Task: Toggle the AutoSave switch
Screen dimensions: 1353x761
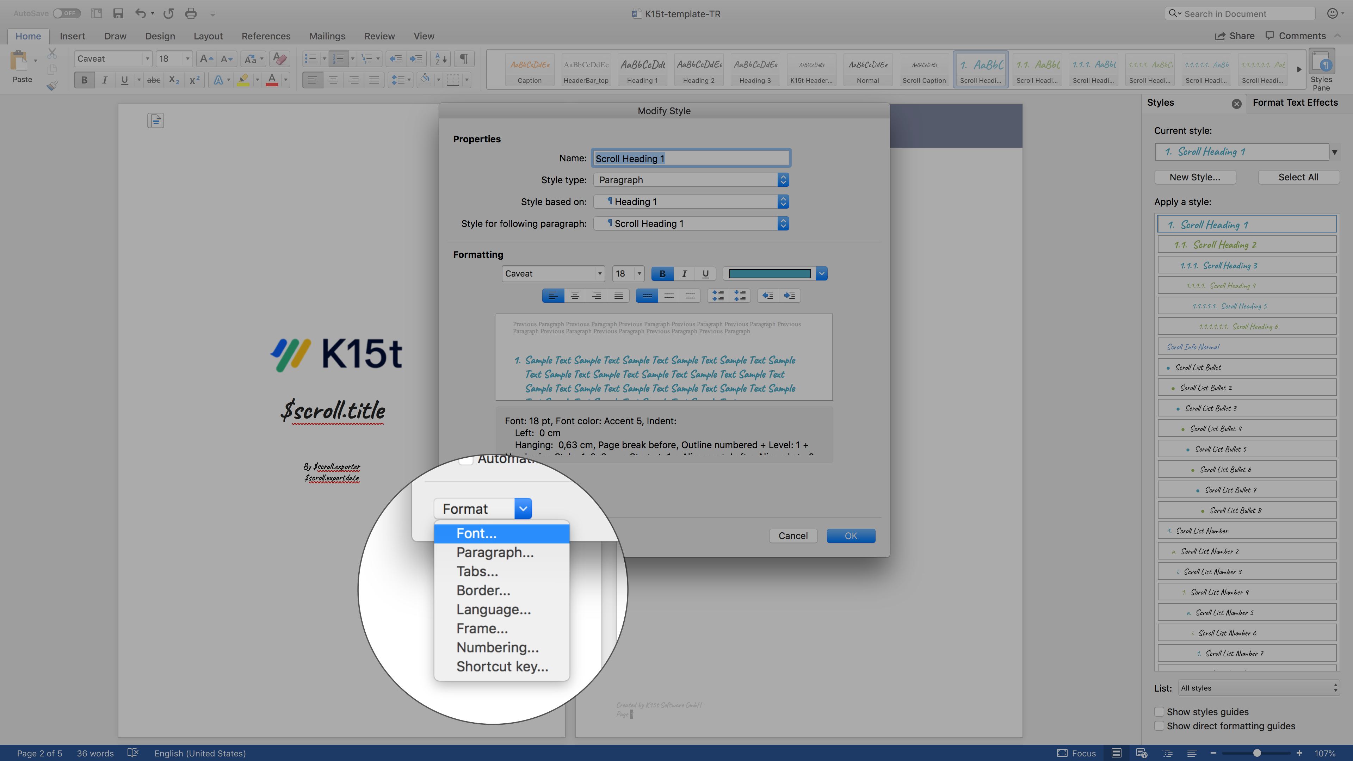Action: (66, 14)
